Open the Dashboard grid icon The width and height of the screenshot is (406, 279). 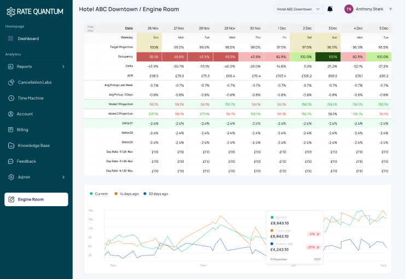[10, 38]
